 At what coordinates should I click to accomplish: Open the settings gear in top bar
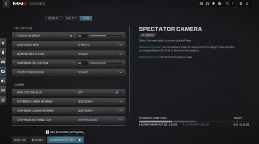[220, 4]
